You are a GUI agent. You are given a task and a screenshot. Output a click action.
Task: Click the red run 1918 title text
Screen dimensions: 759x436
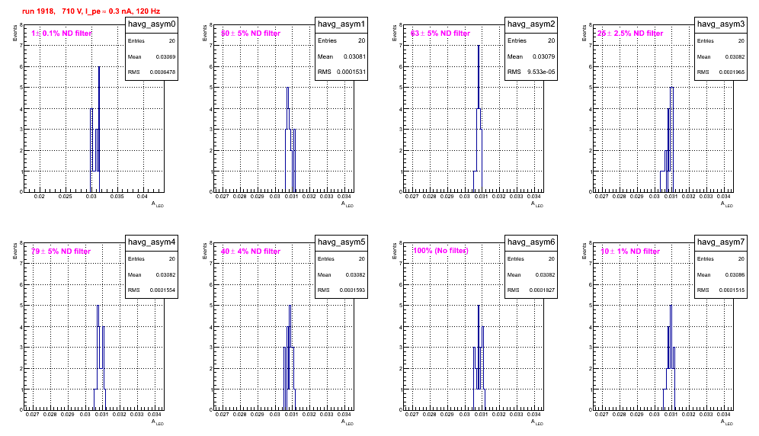(x=91, y=11)
